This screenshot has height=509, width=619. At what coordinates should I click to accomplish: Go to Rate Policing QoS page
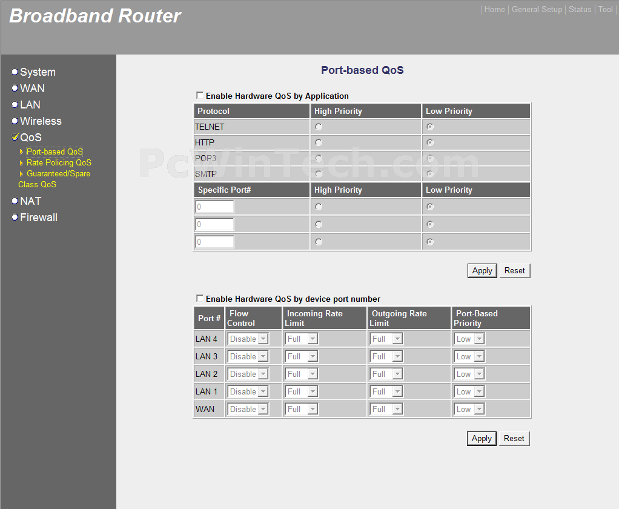[59, 162]
